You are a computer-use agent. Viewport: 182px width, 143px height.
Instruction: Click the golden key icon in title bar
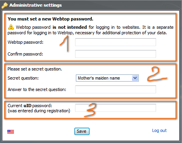5,6
